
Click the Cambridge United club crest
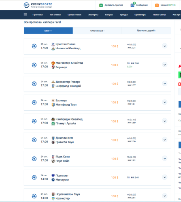click(x=53, y=119)
